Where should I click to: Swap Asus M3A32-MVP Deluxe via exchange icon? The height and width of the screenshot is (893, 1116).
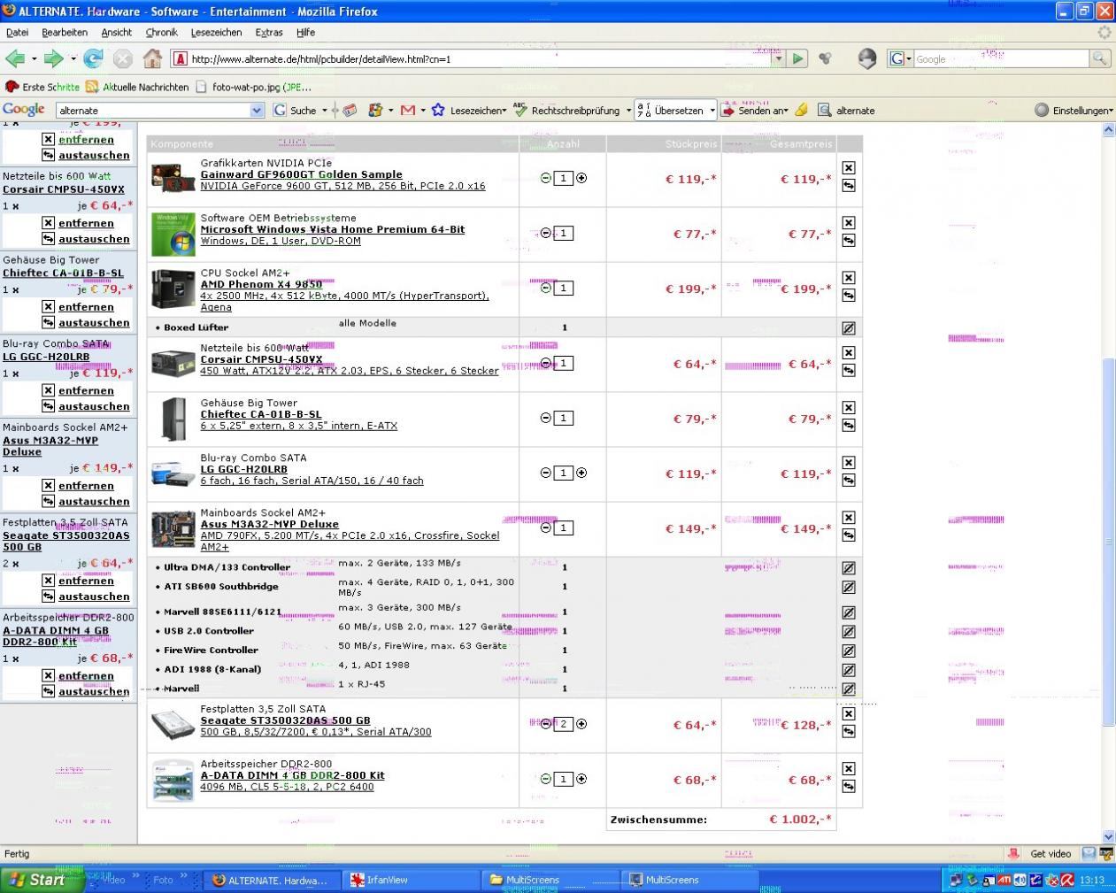[x=848, y=535]
